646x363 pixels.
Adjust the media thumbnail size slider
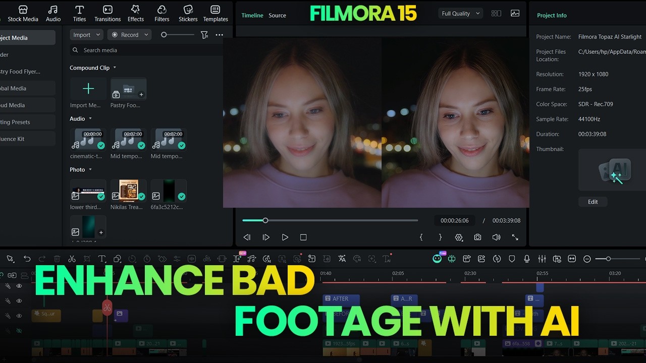coord(178,35)
